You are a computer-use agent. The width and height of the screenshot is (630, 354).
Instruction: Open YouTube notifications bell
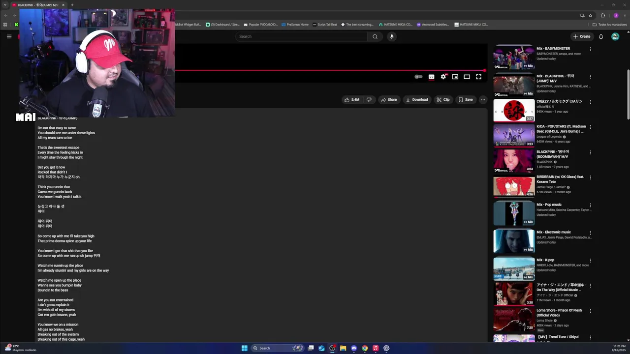(x=601, y=36)
